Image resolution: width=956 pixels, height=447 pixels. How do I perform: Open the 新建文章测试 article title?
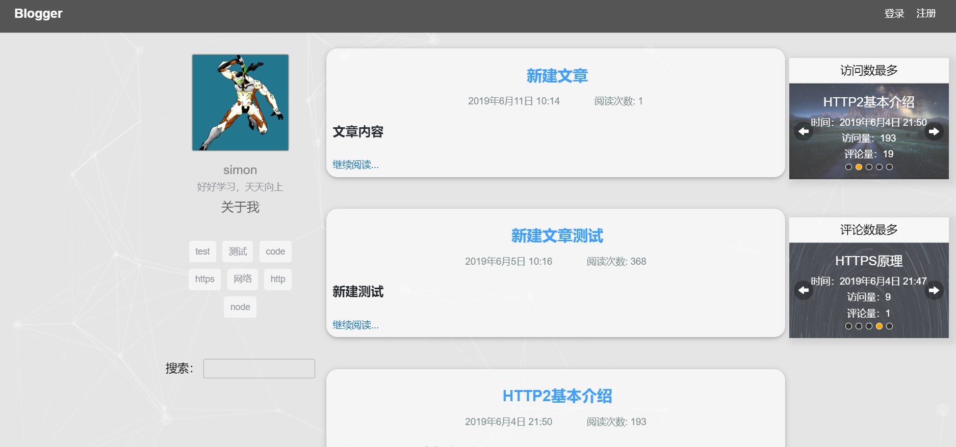557,236
